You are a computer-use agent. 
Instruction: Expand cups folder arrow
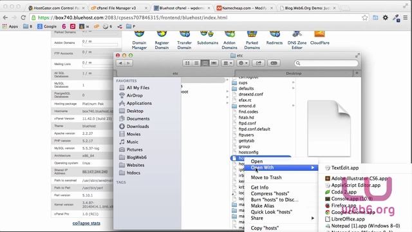click(294, 82)
